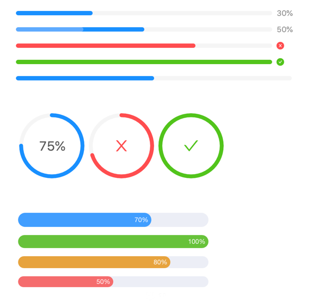Click the 30% progress percentage label
312x303 pixels.
tap(285, 13)
